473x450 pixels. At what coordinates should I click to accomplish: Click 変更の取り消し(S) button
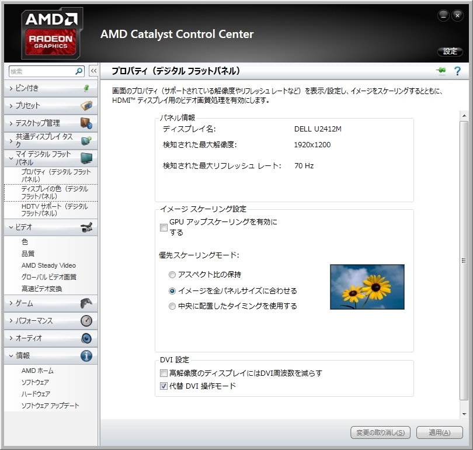[380, 432]
